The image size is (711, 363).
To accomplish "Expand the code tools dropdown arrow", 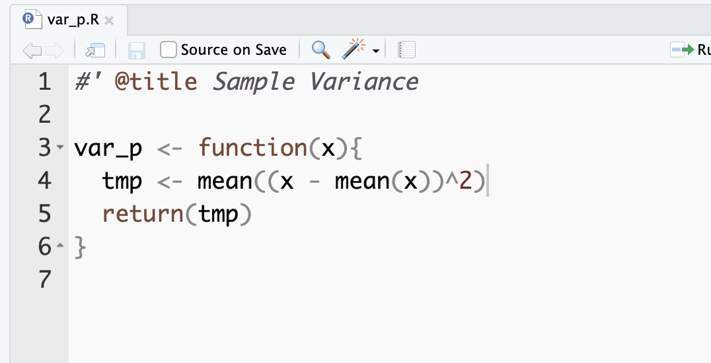I will pos(376,51).
